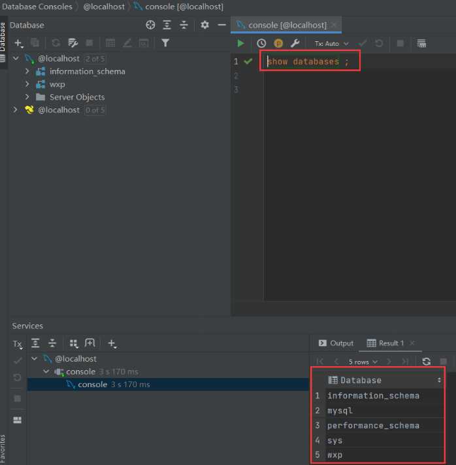
Task: Run the query with green Execute button
Action: pos(240,44)
